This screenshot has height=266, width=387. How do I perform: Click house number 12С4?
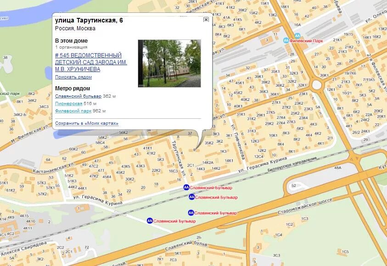(x=258, y=156)
